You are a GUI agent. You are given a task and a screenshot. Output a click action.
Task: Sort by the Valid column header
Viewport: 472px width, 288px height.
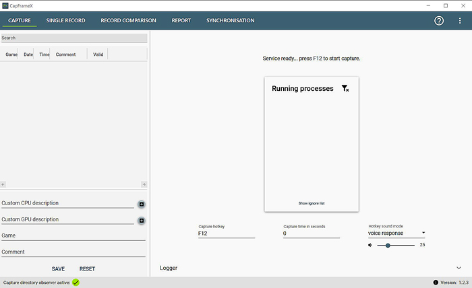[98, 55]
